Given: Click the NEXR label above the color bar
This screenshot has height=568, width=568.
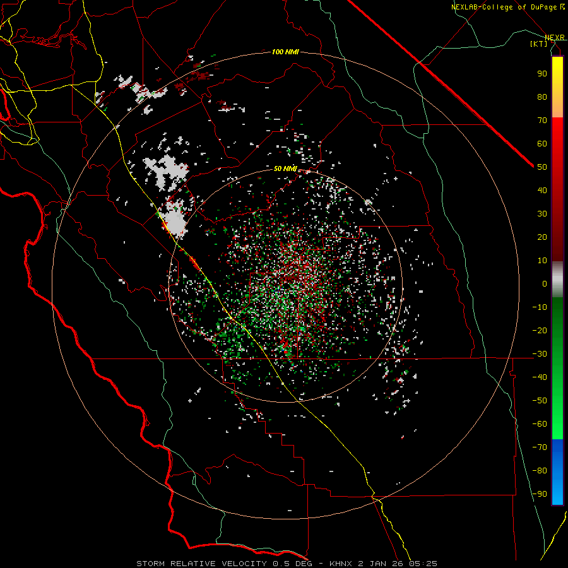Looking at the screenshot, I should coord(555,38).
